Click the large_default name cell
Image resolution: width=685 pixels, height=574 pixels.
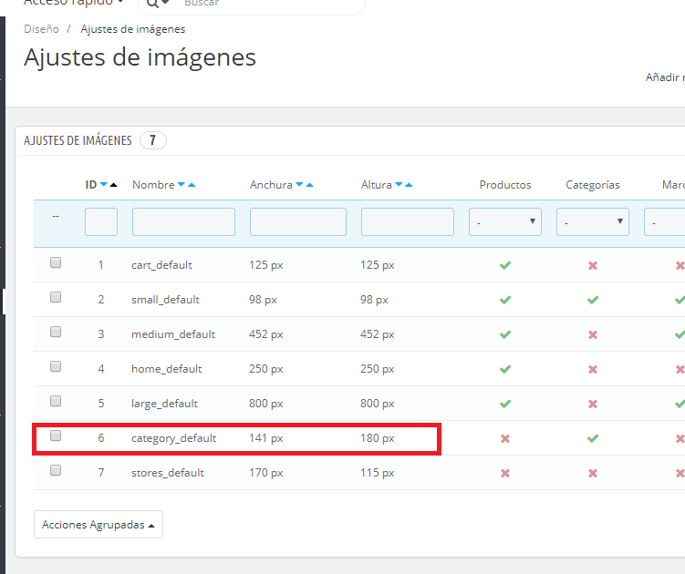pyautogui.click(x=164, y=404)
